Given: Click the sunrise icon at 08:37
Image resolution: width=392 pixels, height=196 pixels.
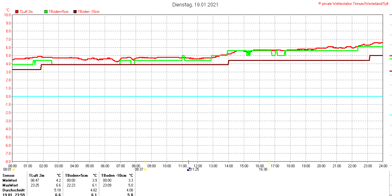Looking at the screenshot, I should point(145,169).
